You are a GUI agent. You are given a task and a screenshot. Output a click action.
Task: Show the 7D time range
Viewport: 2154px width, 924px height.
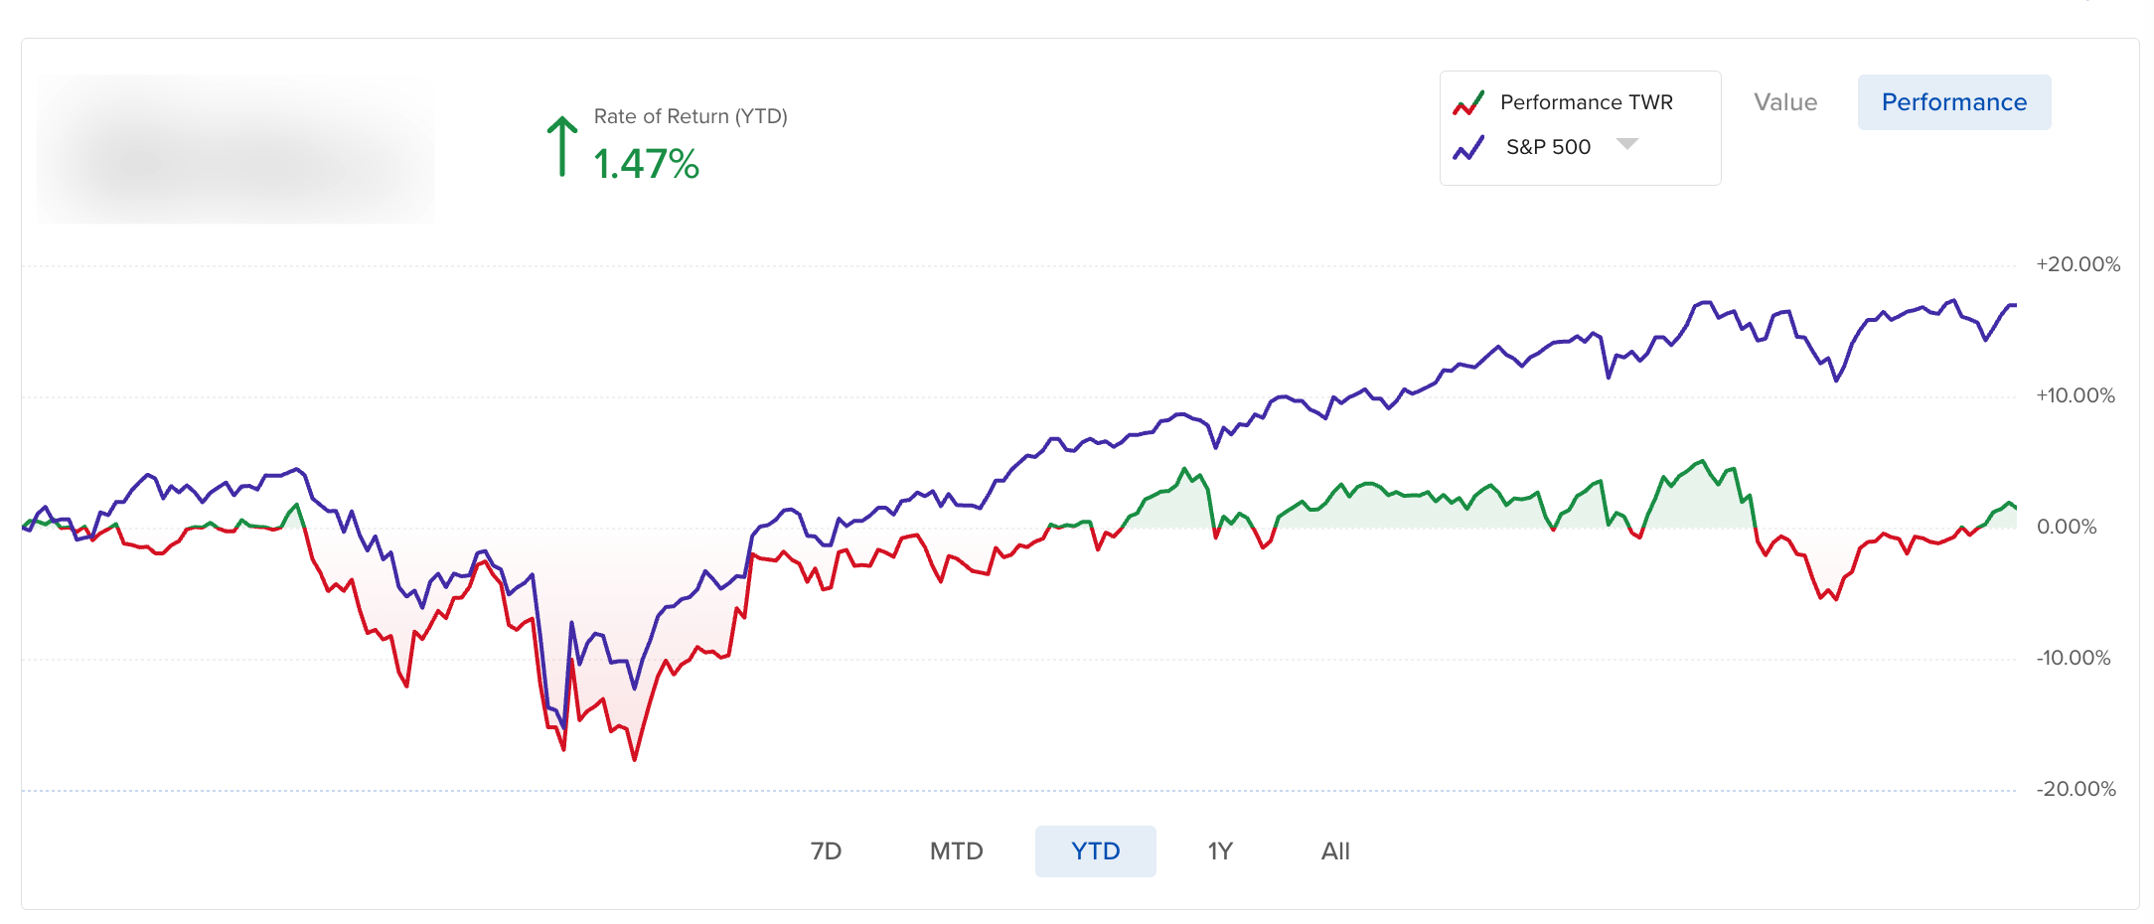point(826,851)
